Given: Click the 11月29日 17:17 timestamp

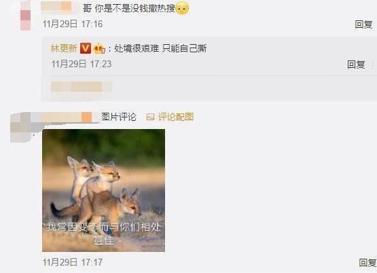Looking at the screenshot, I should coord(73,262).
